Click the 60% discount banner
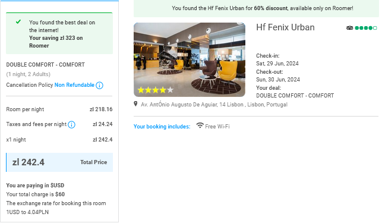 tap(256, 8)
